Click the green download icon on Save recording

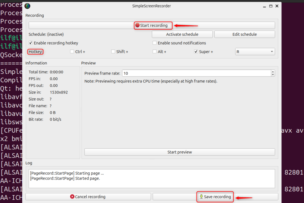click(202, 196)
